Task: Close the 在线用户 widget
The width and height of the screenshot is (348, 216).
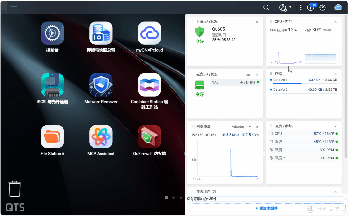Action: tap(335, 192)
